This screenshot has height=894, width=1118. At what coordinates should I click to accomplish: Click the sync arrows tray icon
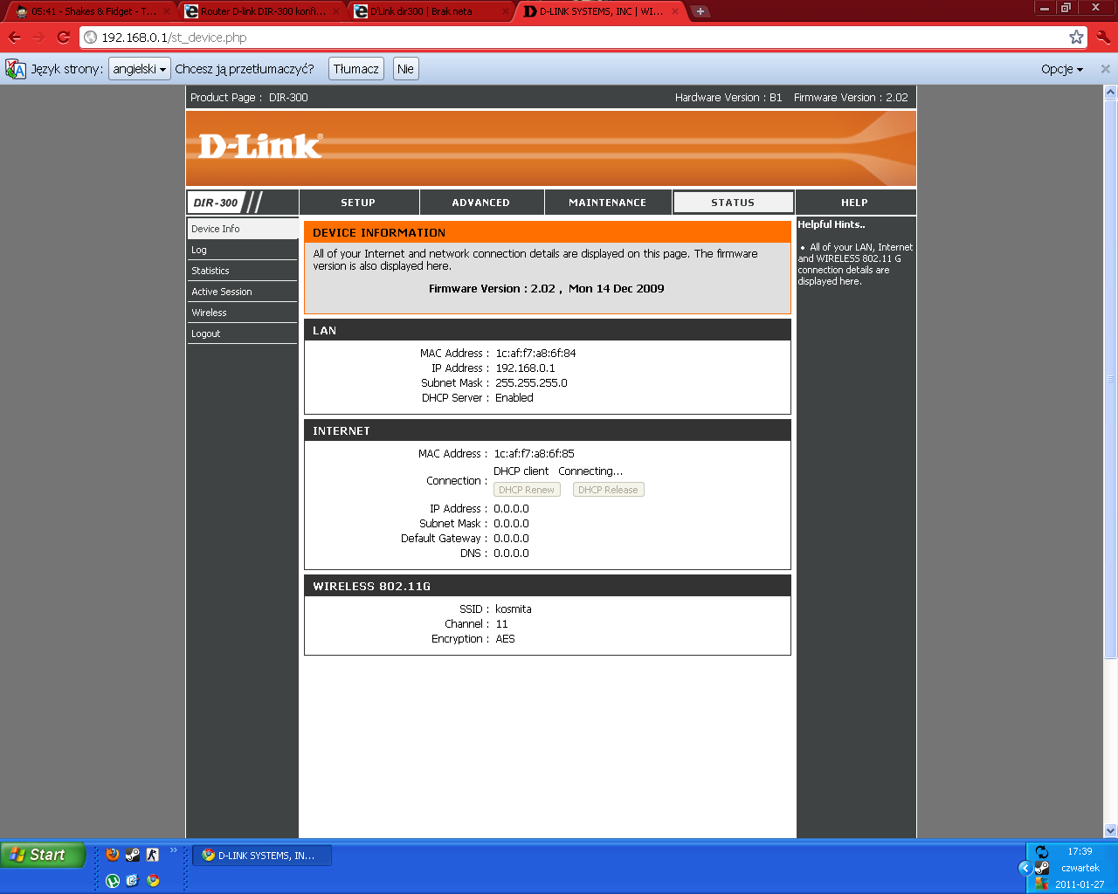pyautogui.click(x=1041, y=852)
